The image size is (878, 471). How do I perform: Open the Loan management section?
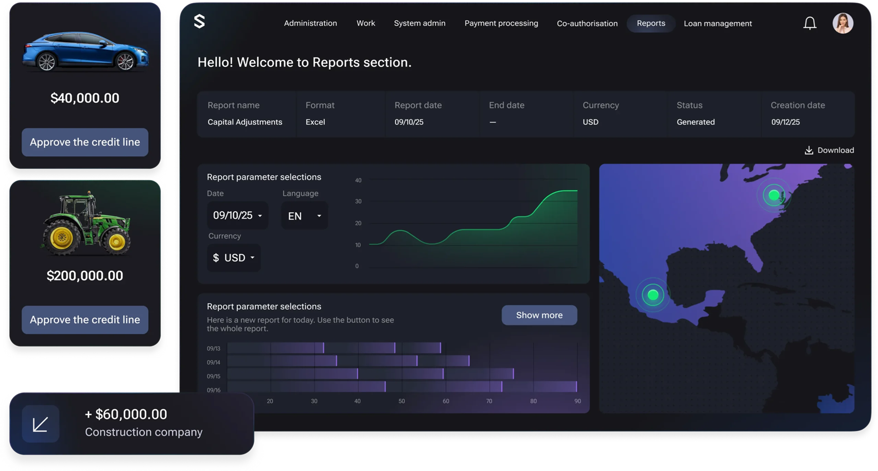pyautogui.click(x=717, y=23)
